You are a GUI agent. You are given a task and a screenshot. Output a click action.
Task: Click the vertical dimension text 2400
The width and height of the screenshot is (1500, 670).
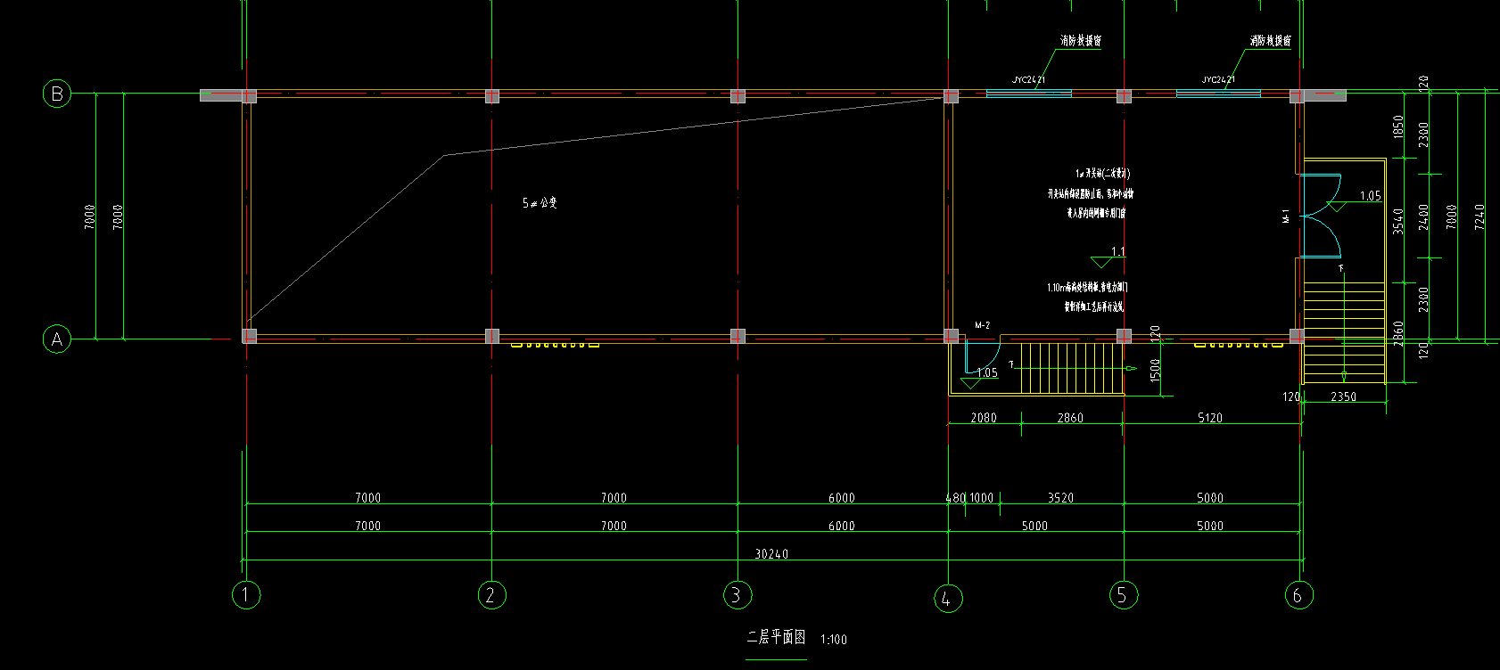pos(1423,217)
